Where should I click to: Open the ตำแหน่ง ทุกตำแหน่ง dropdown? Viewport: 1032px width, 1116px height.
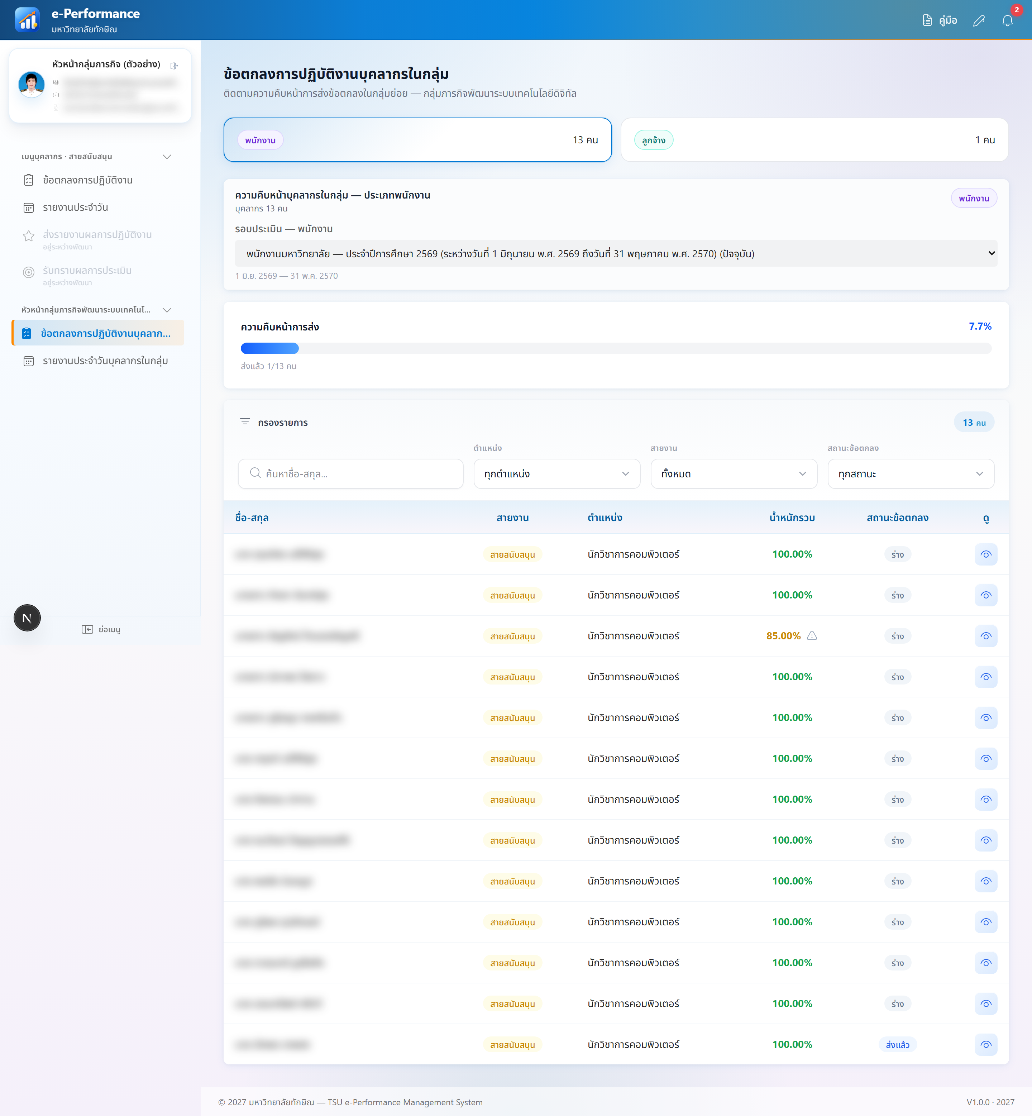click(x=557, y=474)
